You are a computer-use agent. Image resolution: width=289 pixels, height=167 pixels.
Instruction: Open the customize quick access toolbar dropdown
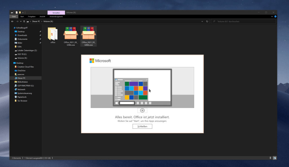click(23, 12)
